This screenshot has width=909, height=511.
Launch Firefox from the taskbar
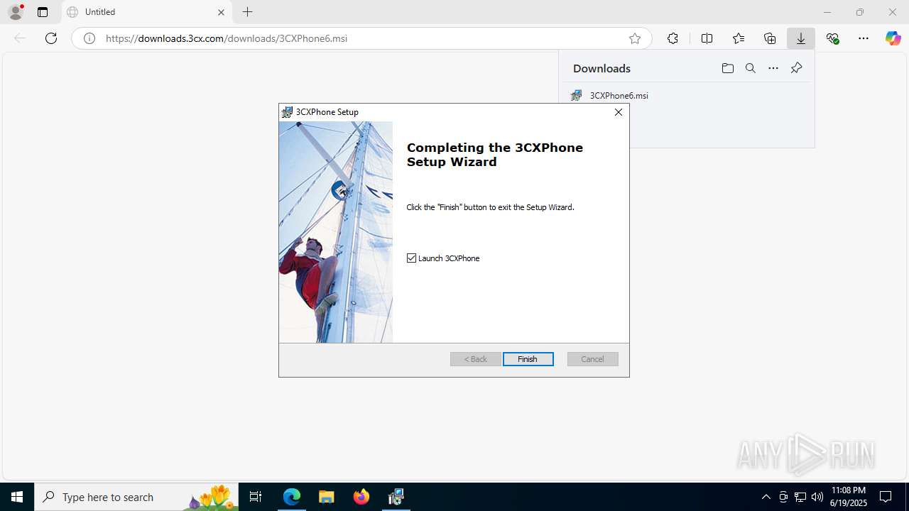(361, 497)
